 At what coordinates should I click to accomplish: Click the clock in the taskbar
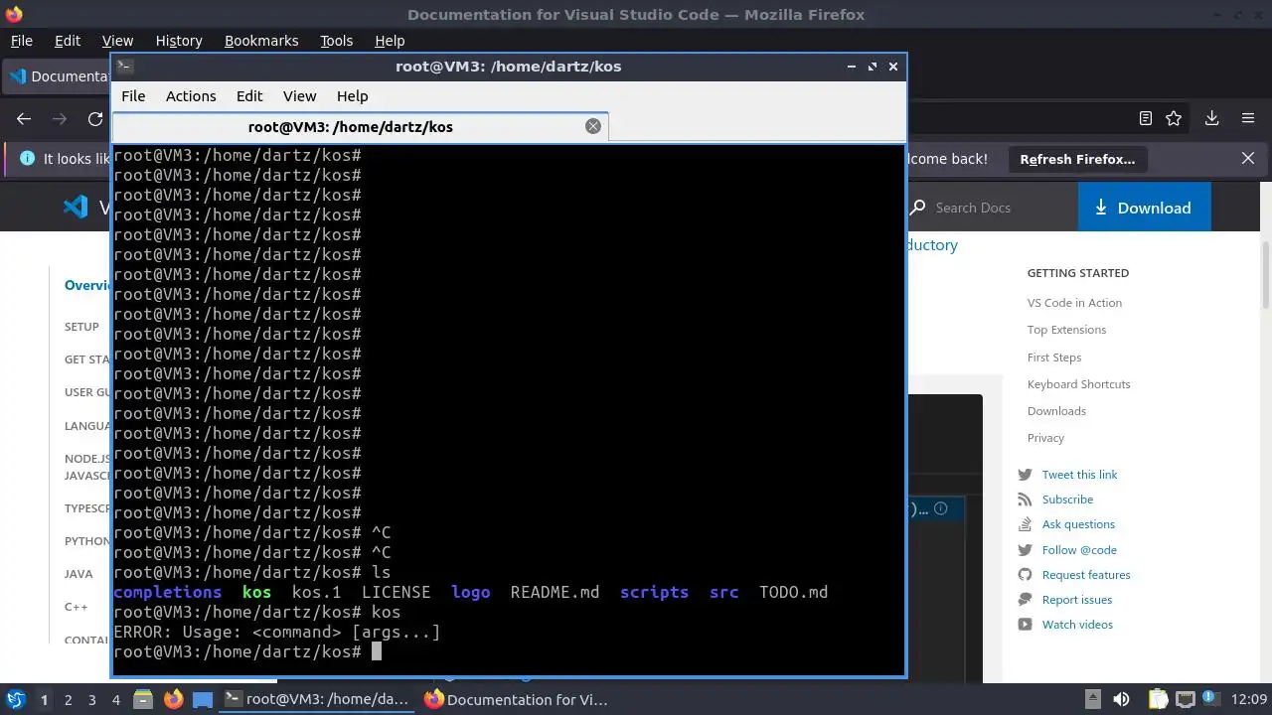click(x=1251, y=699)
